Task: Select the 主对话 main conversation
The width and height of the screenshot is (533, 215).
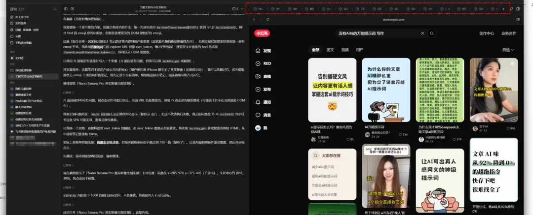Action: pos(17,58)
